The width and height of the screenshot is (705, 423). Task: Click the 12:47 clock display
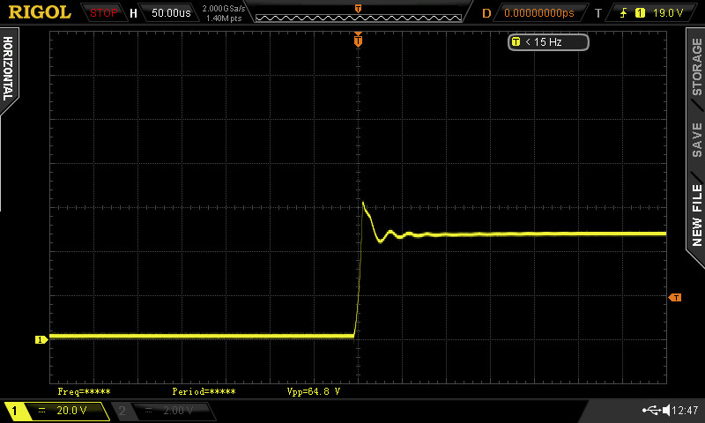click(x=685, y=410)
